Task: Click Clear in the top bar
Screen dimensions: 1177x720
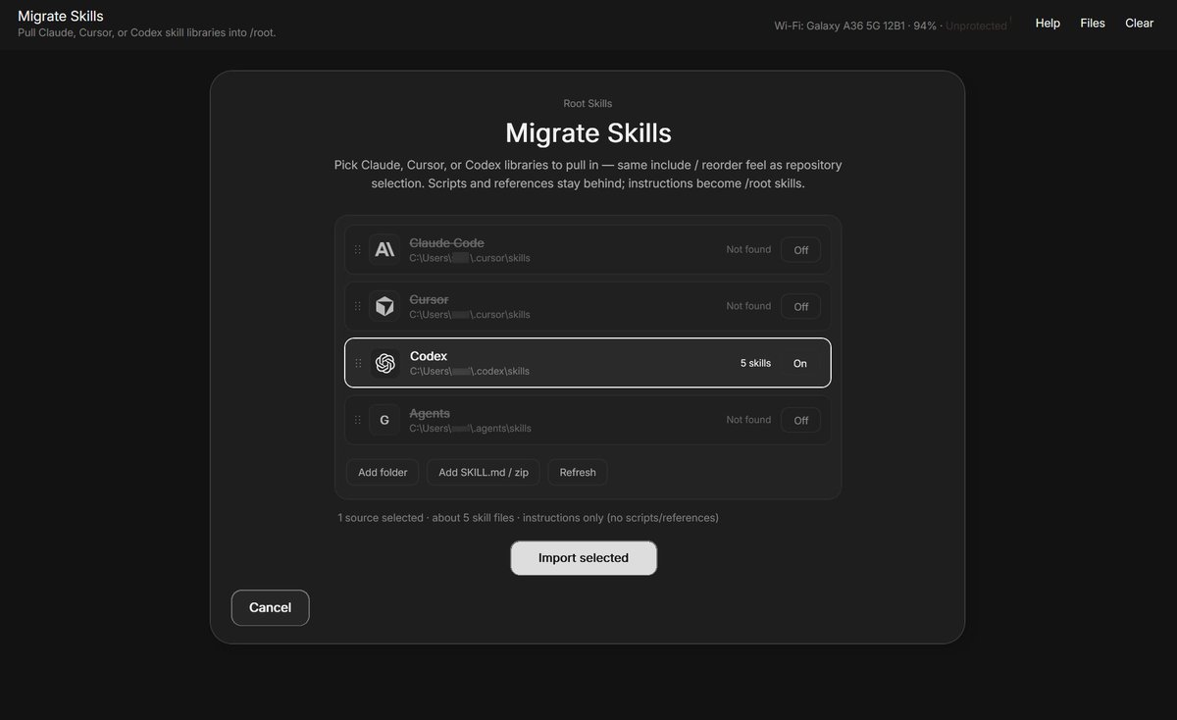Action: (1139, 23)
